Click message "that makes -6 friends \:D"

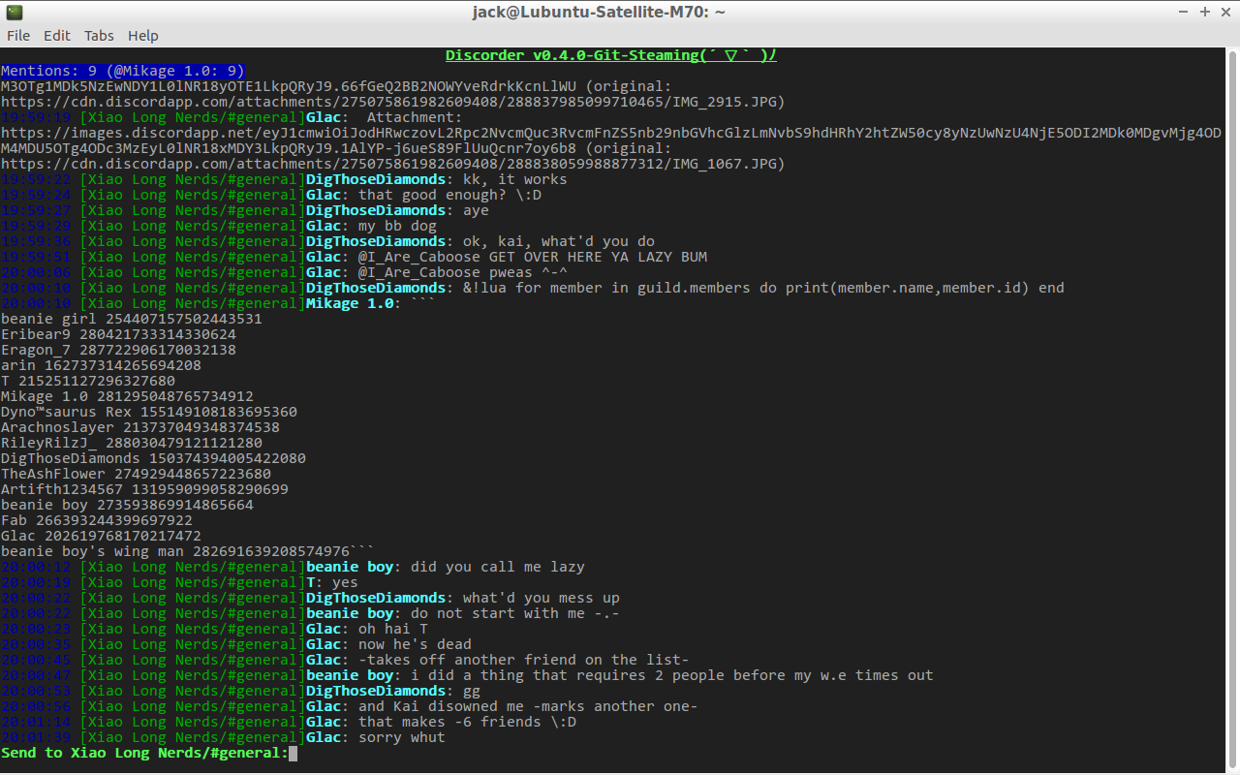tap(467, 722)
